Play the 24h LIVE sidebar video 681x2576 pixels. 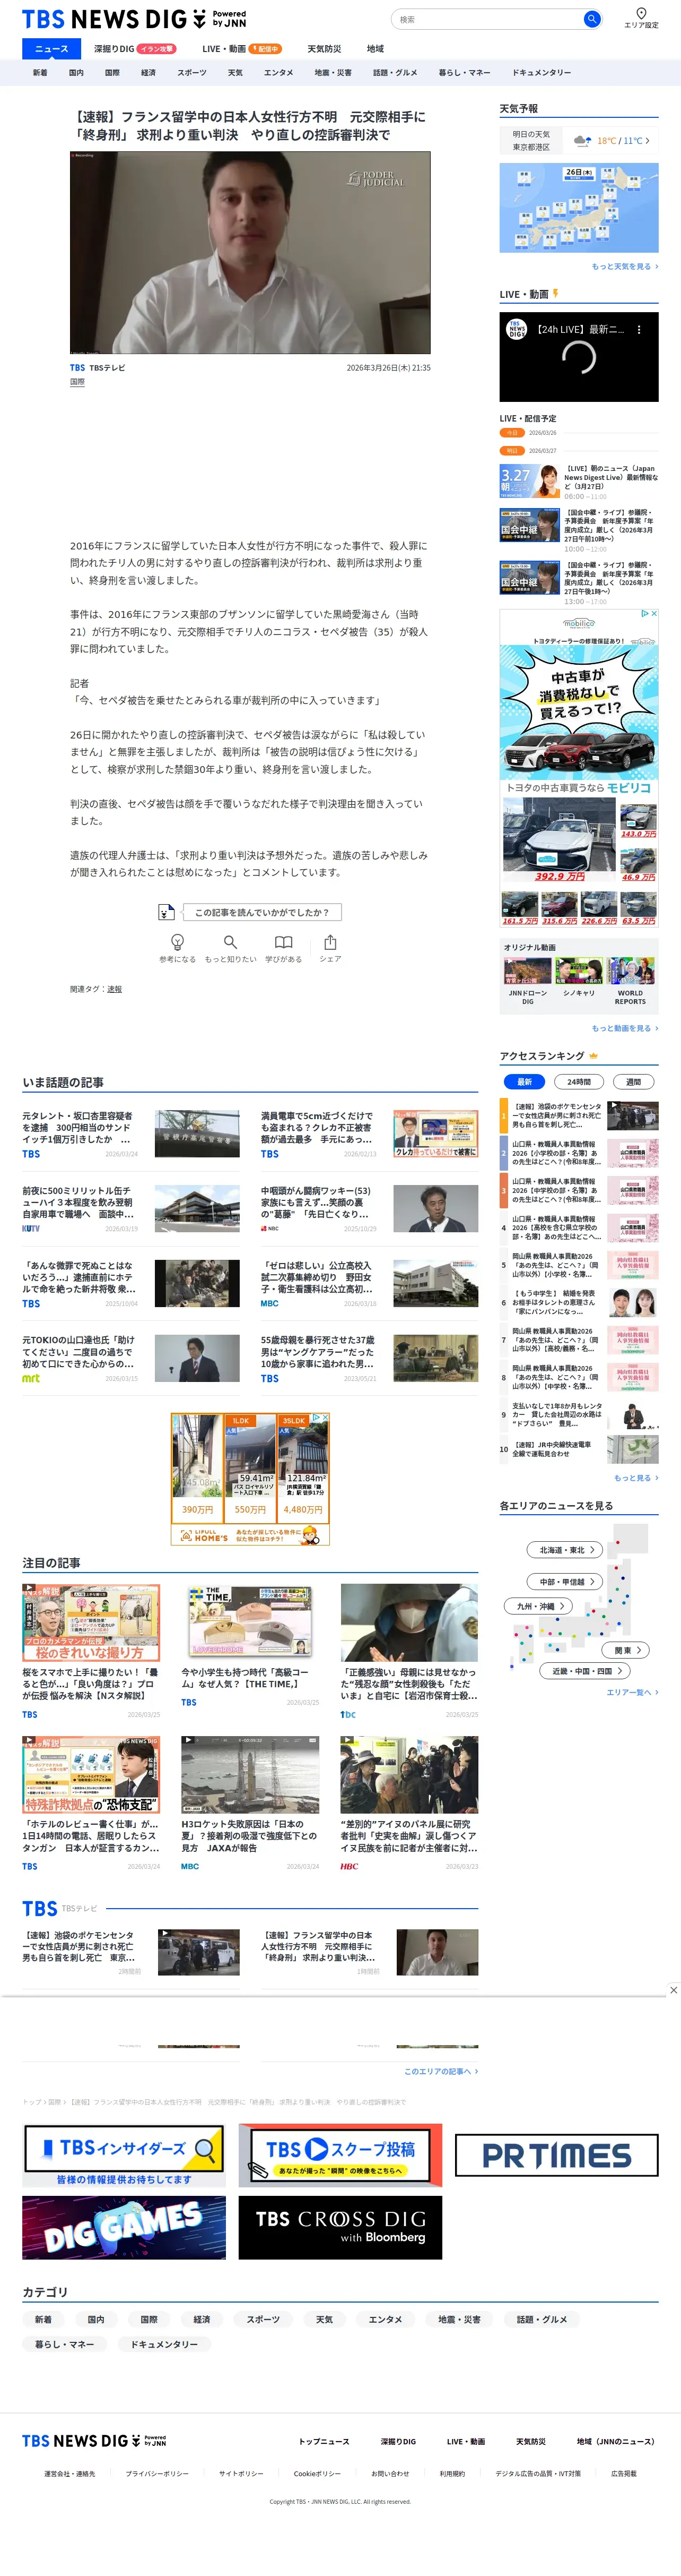click(x=579, y=356)
